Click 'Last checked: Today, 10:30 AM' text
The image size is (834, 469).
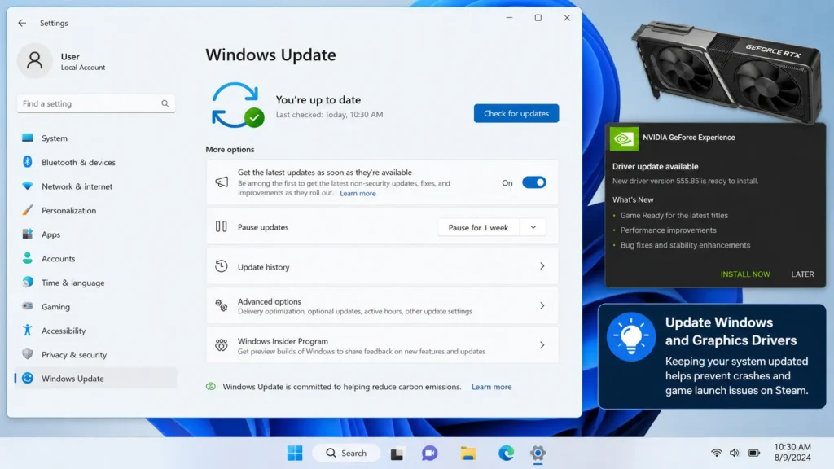329,114
